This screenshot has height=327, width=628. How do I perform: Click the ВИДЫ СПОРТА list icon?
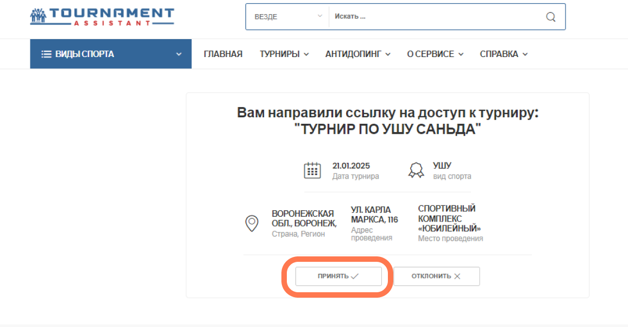click(46, 54)
